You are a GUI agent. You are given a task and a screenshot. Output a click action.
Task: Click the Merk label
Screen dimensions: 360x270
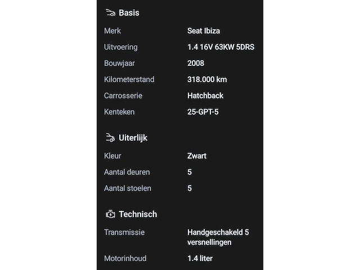[112, 31]
